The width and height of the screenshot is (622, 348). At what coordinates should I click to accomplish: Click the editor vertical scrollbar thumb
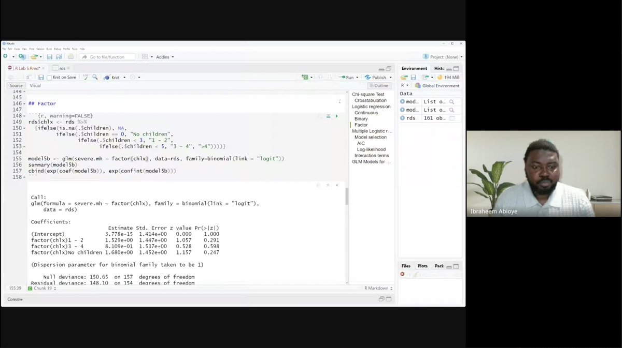[x=346, y=196]
